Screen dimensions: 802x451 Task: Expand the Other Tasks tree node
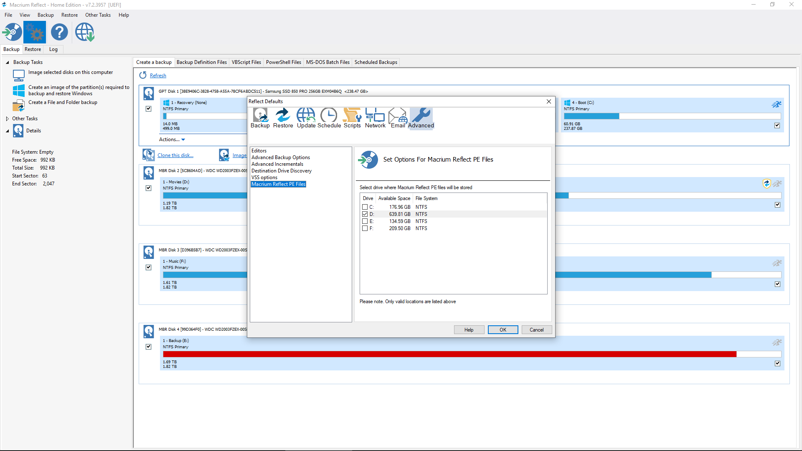click(8, 119)
